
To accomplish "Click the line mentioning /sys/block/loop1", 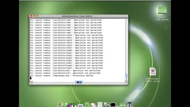I will (66, 53).
